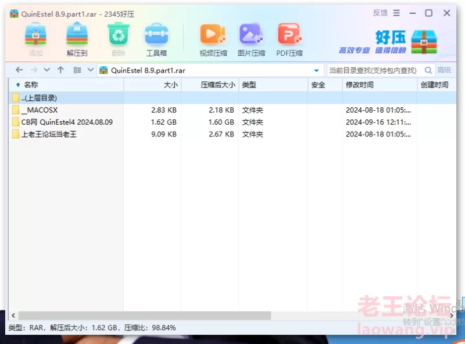Click the horizontal scrollbar thumb
The width and height of the screenshot is (465, 344).
tap(145, 316)
